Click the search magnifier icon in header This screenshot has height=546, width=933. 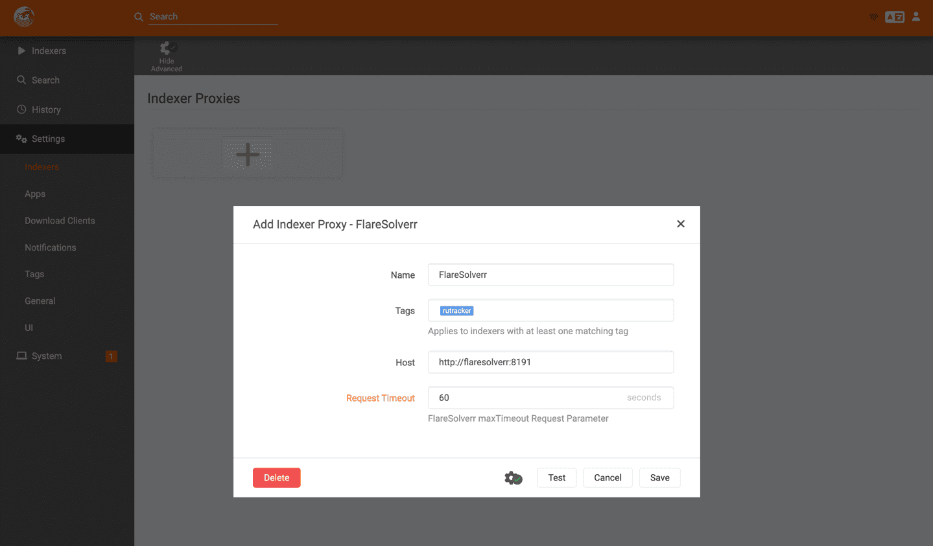click(x=139, y=17)
